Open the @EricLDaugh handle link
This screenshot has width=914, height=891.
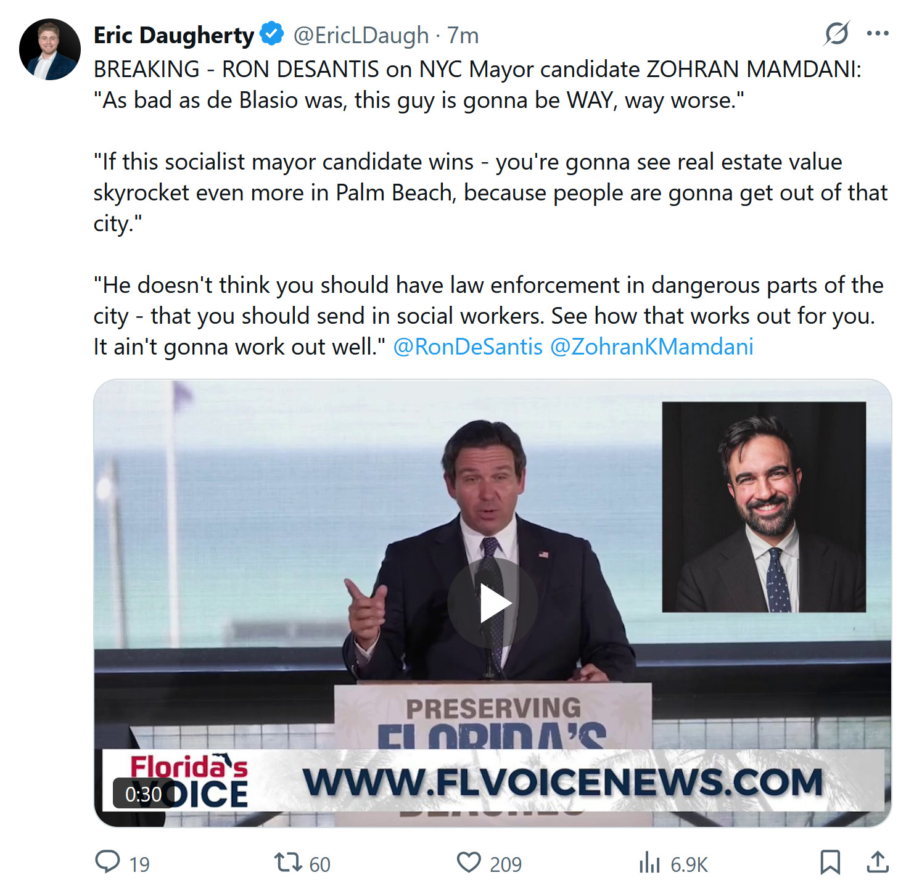click(361, 35)
